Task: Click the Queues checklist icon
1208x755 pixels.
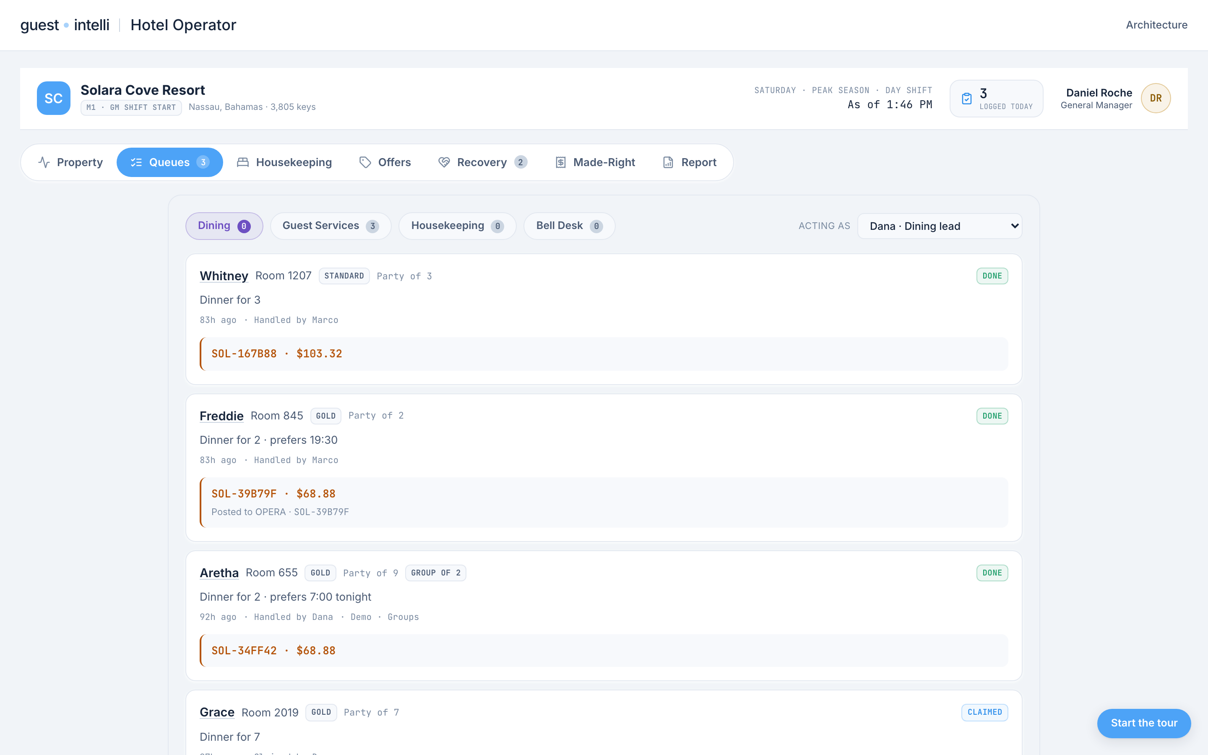Action: (136, 162)
